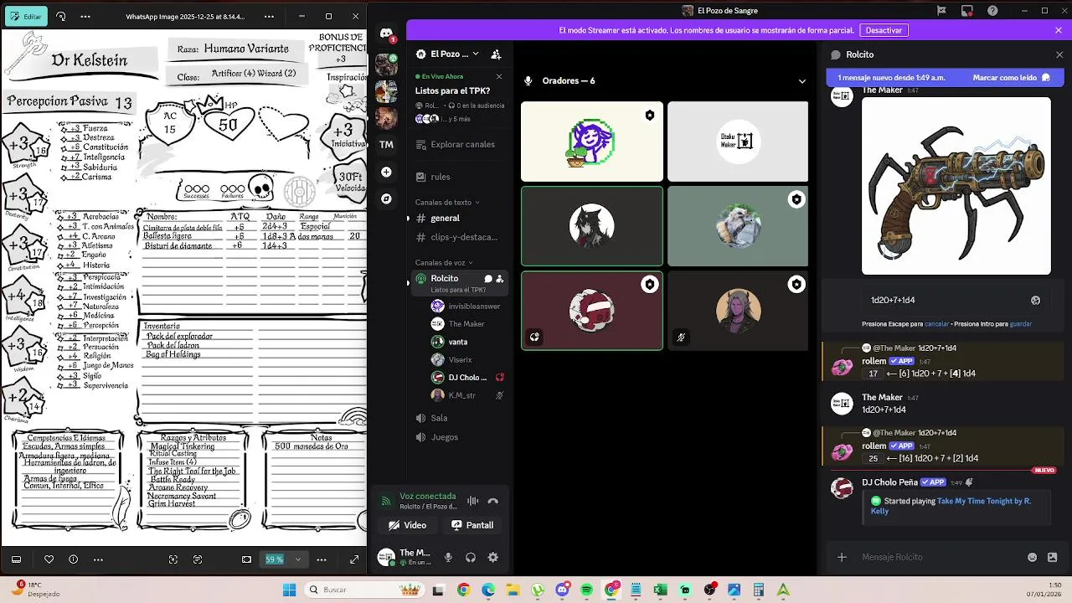The width and height of the screenshot is (1072, 603).
Task: Mute the Discord microphone
Action: click(x=448, y=557)
